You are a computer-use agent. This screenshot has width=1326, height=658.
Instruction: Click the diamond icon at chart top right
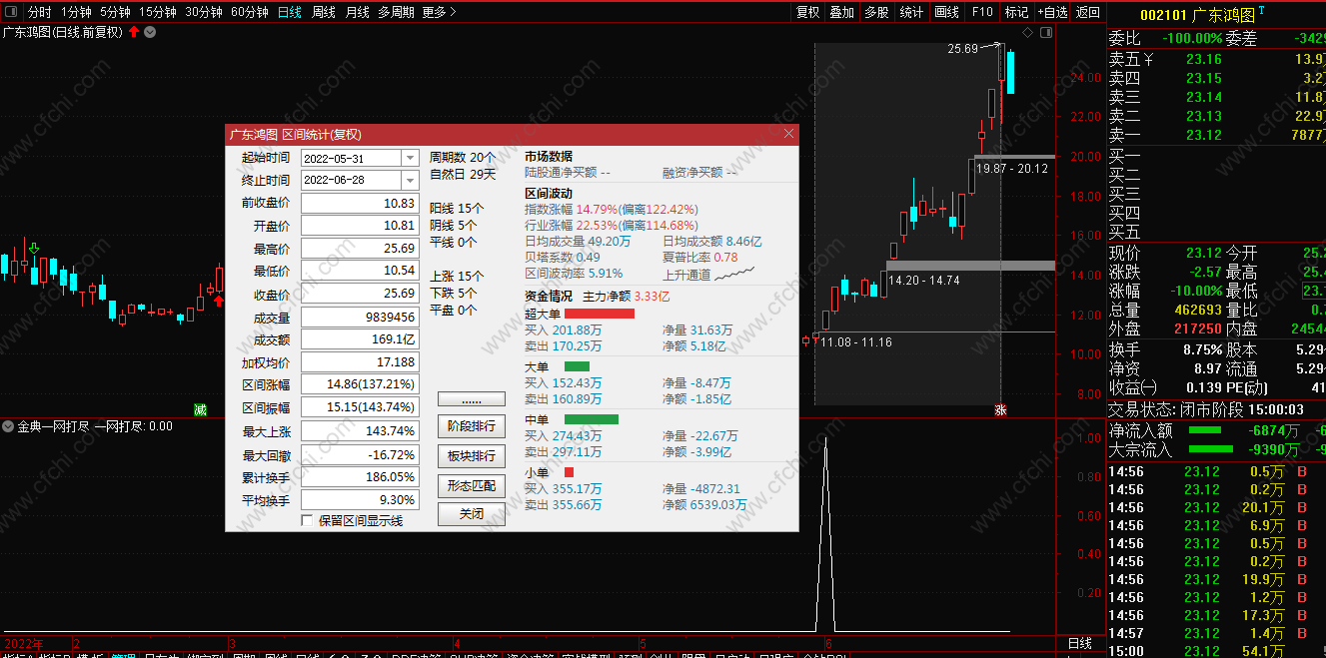[x=1028, y=32]
